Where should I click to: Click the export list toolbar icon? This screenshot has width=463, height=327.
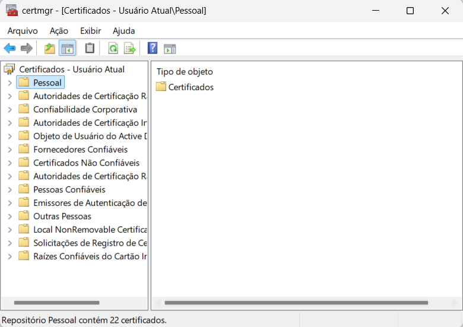130,48
